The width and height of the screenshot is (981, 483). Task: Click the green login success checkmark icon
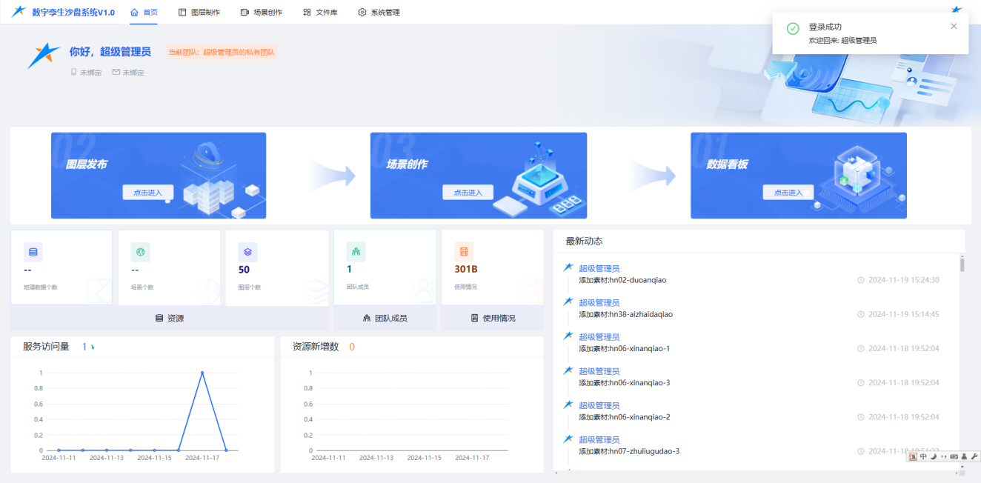793,28
